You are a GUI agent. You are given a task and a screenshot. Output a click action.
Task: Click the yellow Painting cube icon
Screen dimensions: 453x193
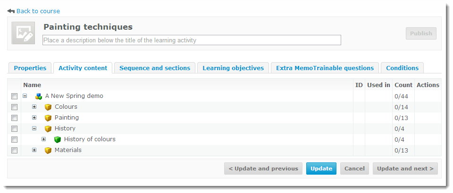click(x=48, y=118)
